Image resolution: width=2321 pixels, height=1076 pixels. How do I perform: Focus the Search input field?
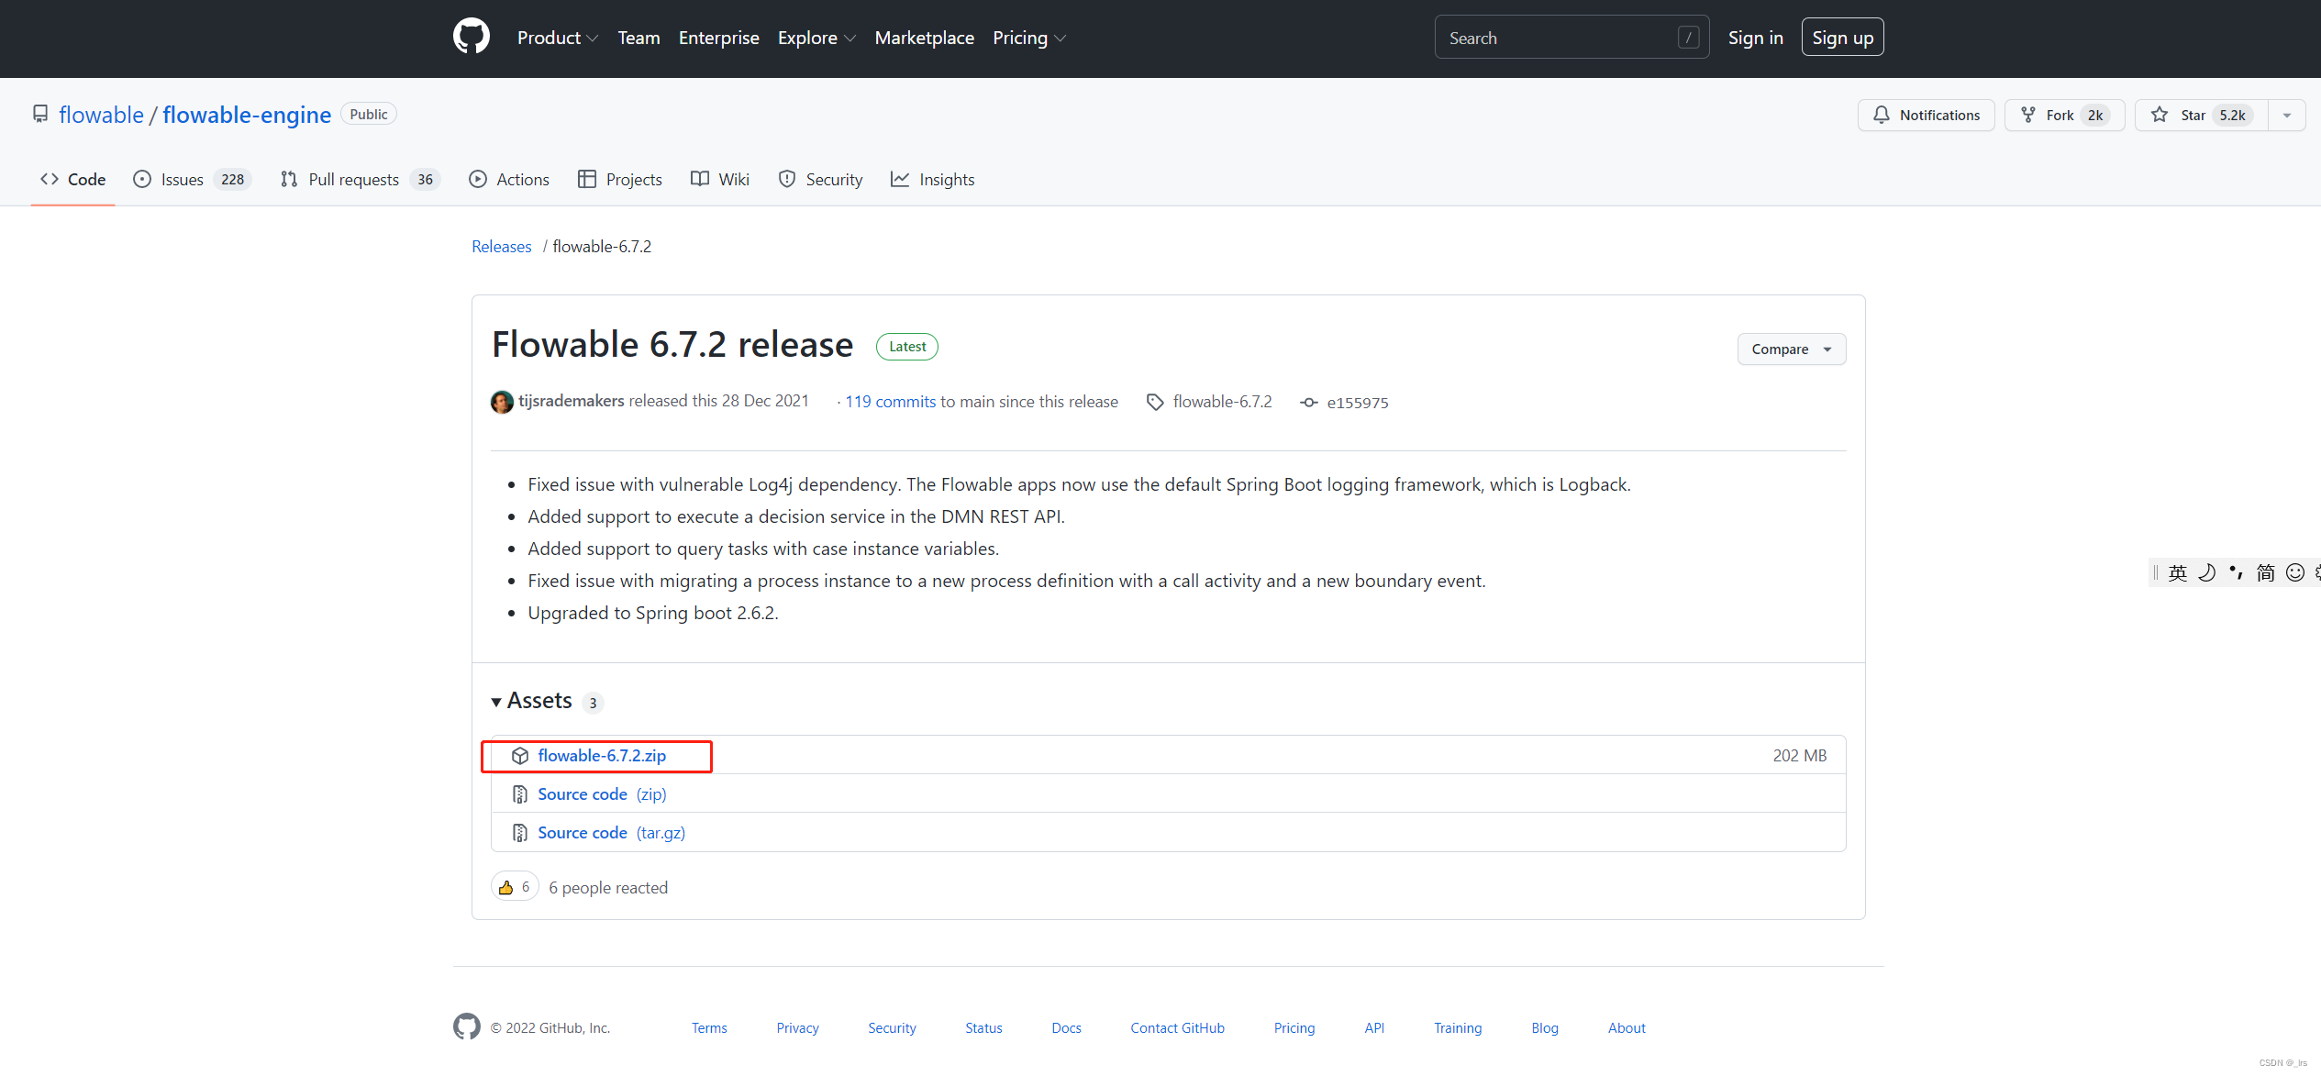(x=1560, y=38)
